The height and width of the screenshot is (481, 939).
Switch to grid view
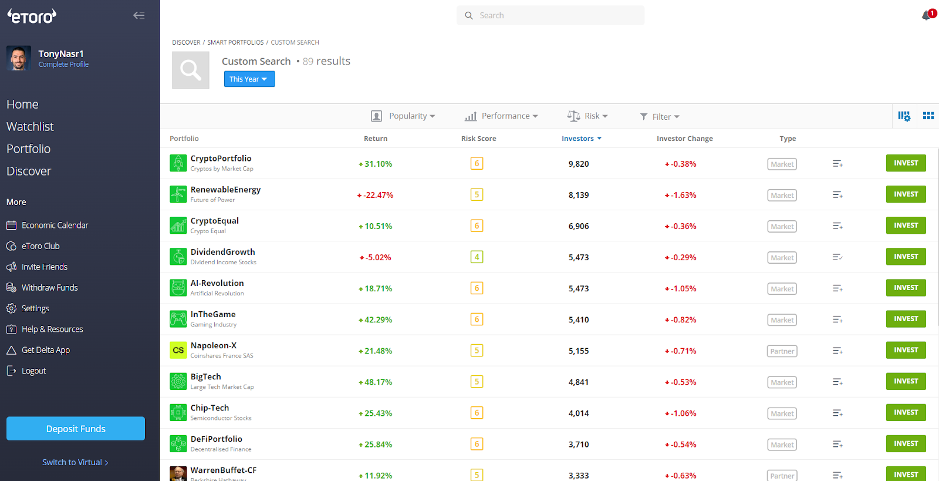[928, 116]
